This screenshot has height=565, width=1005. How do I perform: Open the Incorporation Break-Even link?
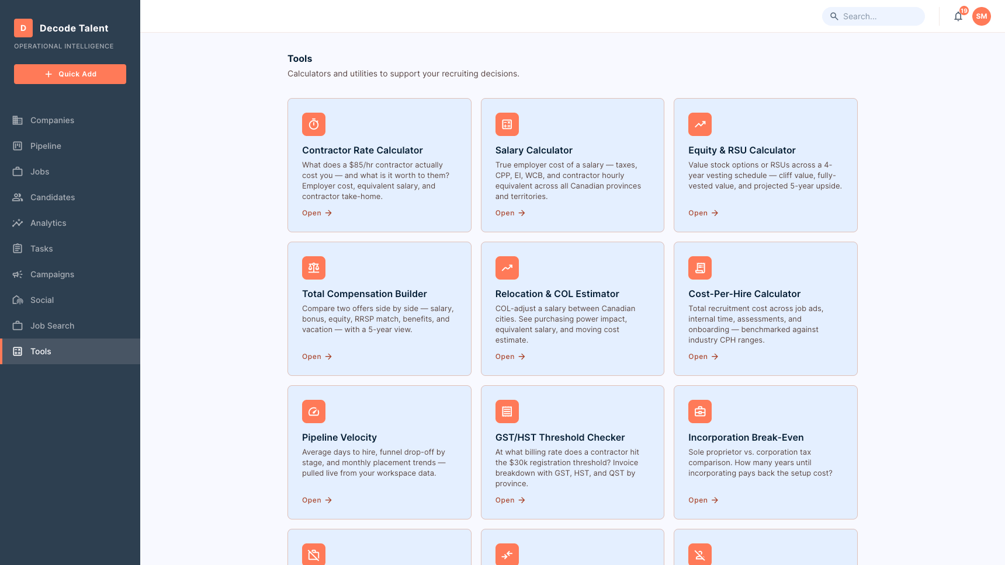[703, 500]
